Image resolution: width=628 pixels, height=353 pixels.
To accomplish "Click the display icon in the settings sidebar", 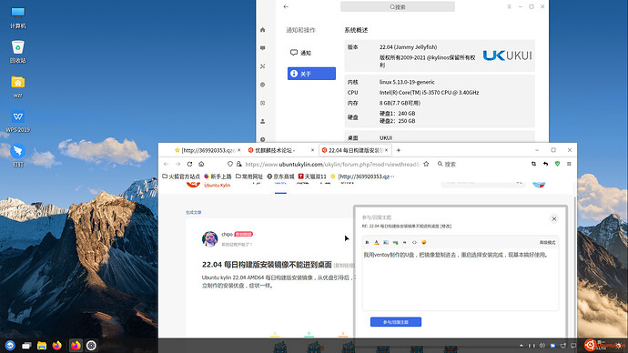I will (x=263, y=48).
